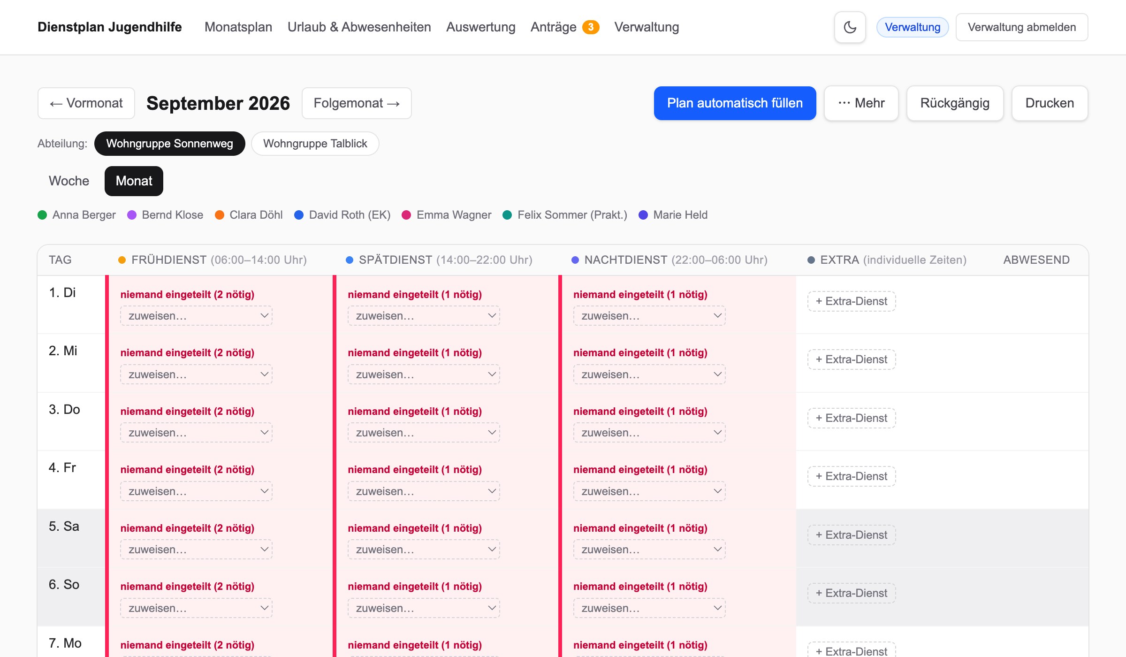Open Nachtdienst assign dropdown for 1. Di
Image resolution: width=1126 pixels, height=657 pixels.
[x=649, y=316]
